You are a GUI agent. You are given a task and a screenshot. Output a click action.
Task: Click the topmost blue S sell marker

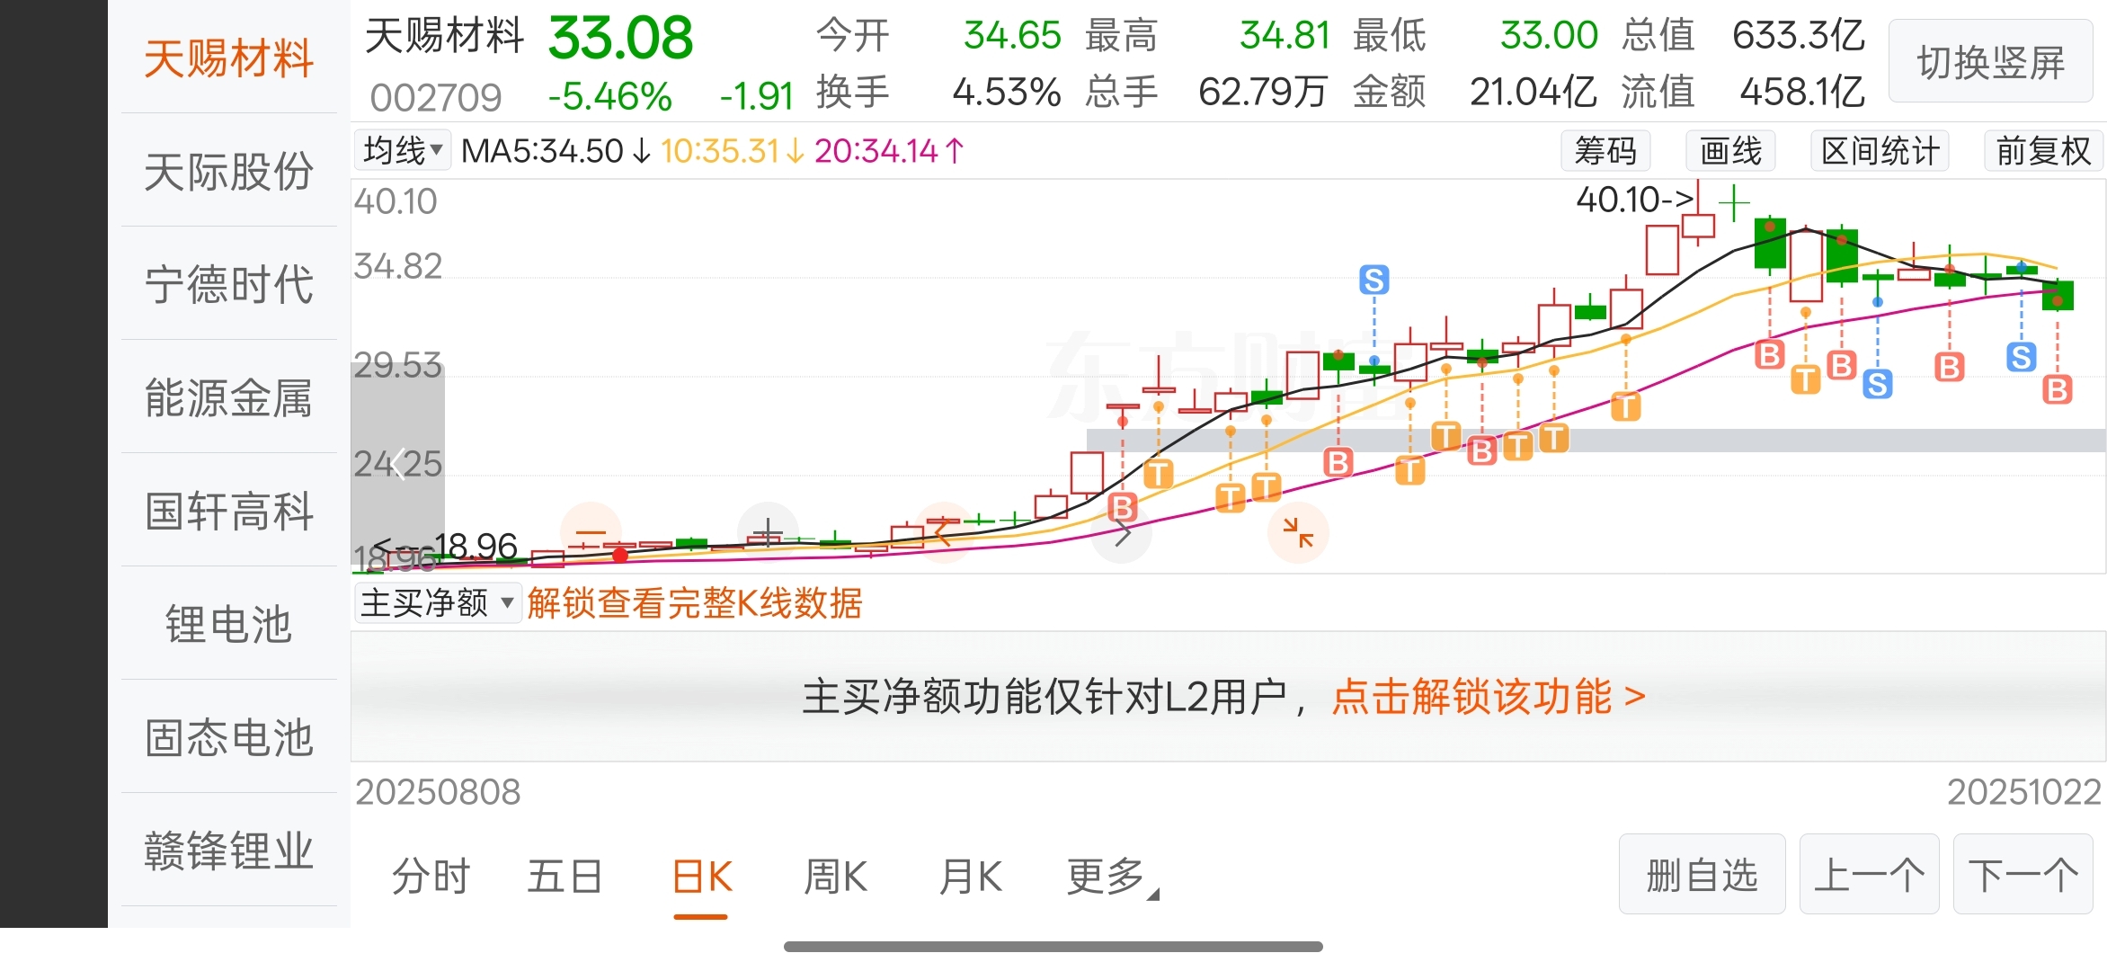[x=1374, y=281]
